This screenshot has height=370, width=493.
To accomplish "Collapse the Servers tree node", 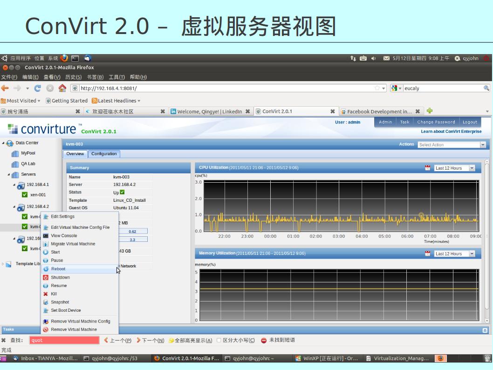I will coord(9,175).
